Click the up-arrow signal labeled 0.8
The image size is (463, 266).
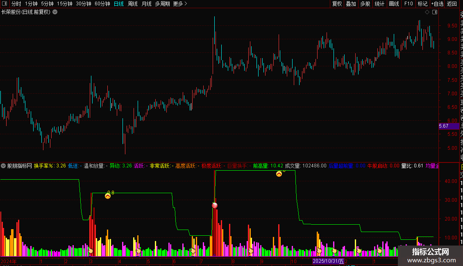108,196
